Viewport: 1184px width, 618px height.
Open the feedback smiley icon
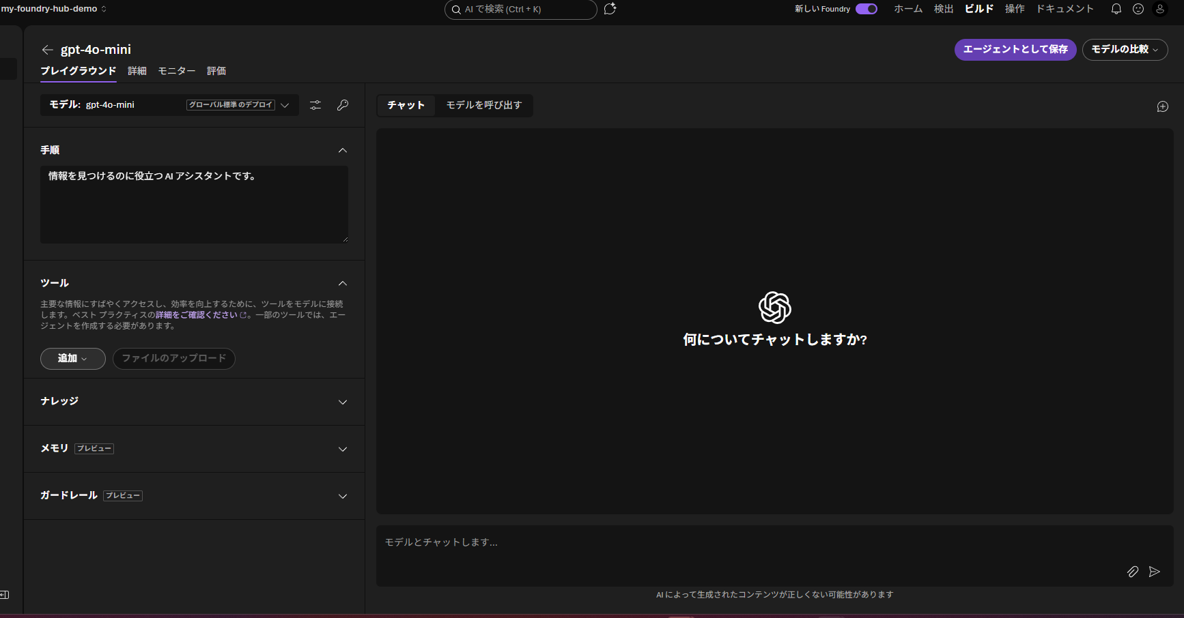pos(1138,9)
